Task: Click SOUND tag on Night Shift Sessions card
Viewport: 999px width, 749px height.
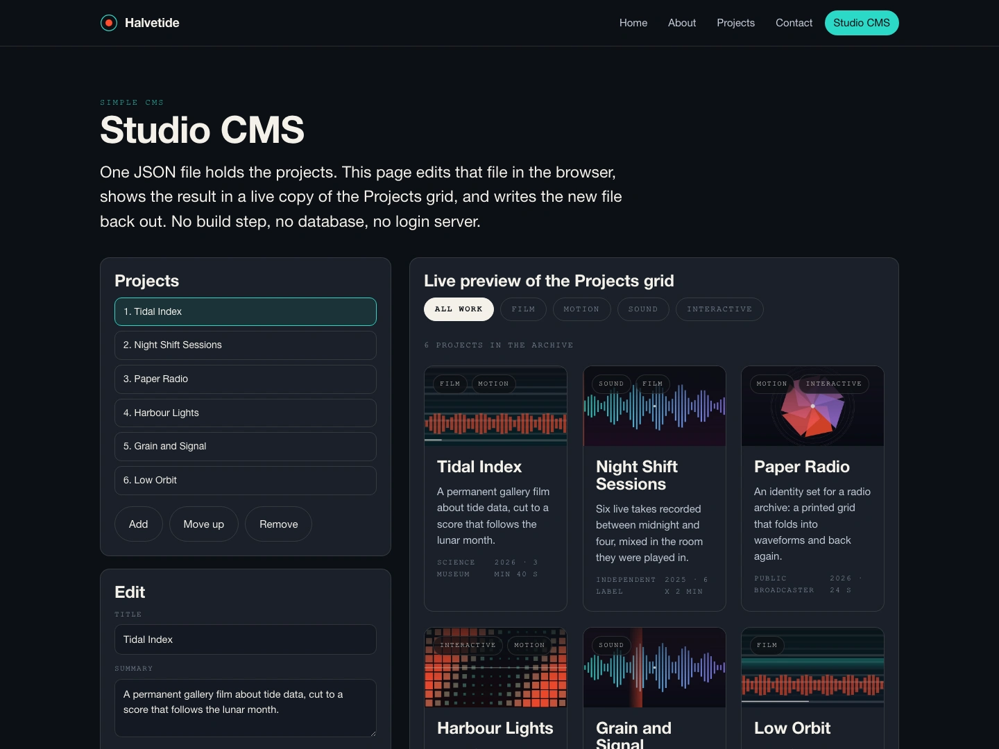Action: pos(611,384)
